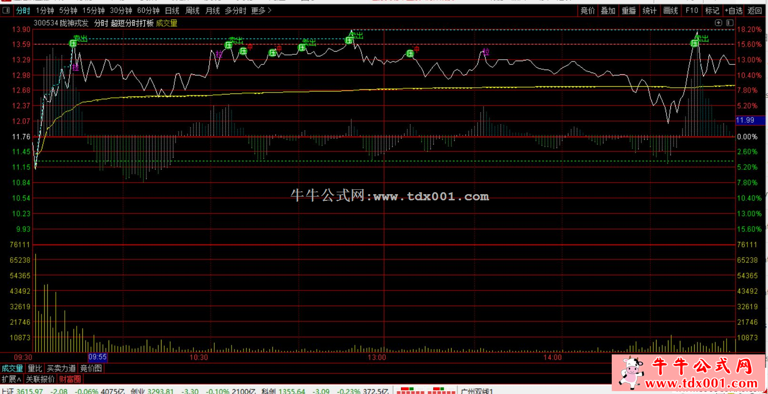The width and height of the screenshot is (768, 394).
Task: Click the 300534 陇神戎发 stock title
Action: click(x=61, y=23)
